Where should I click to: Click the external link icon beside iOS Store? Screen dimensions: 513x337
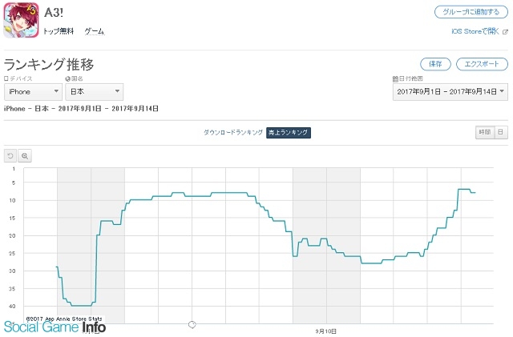pyautogui.click(x=505, y=32)
